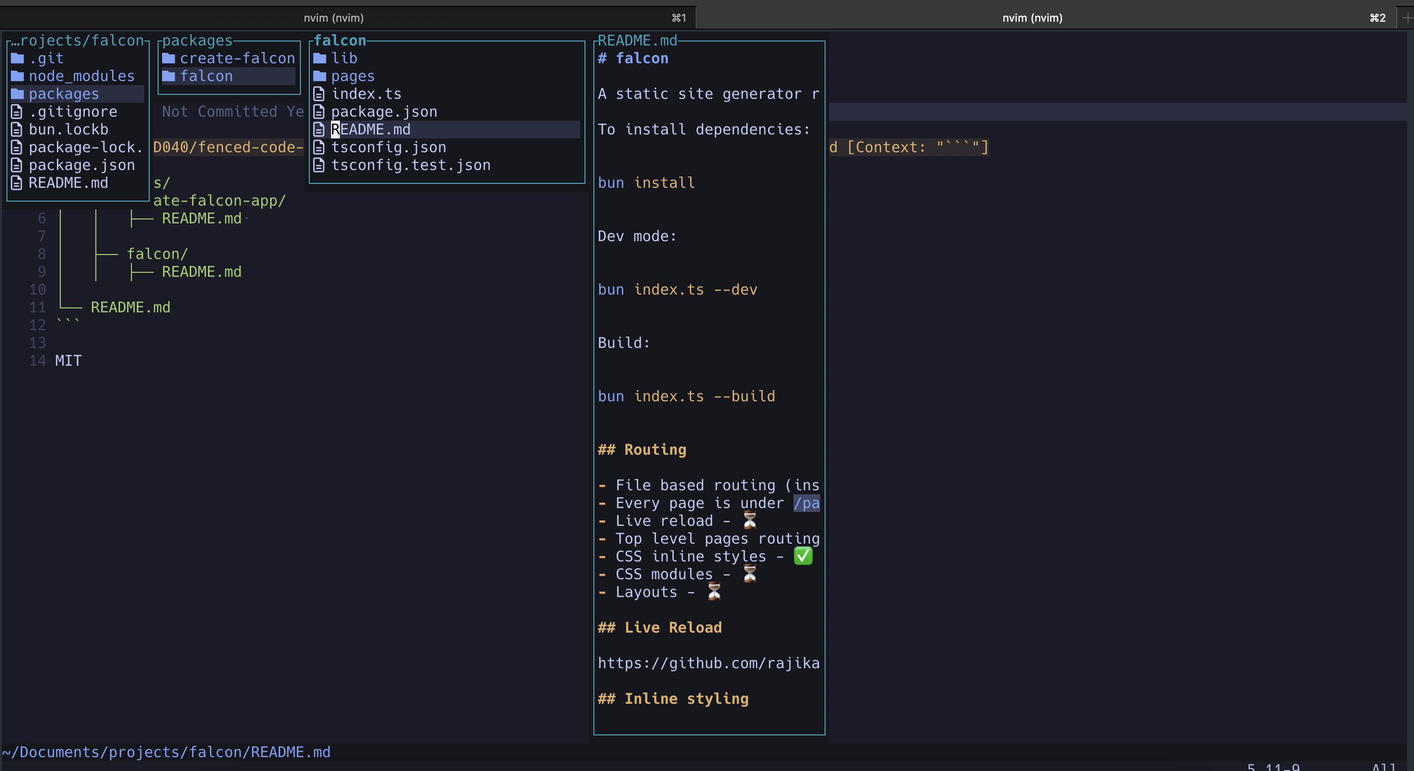This screenshot has height=771, width=1414.
Task: Click the lib folder icon
Action: pyautogui.click(x=320, y=58)
